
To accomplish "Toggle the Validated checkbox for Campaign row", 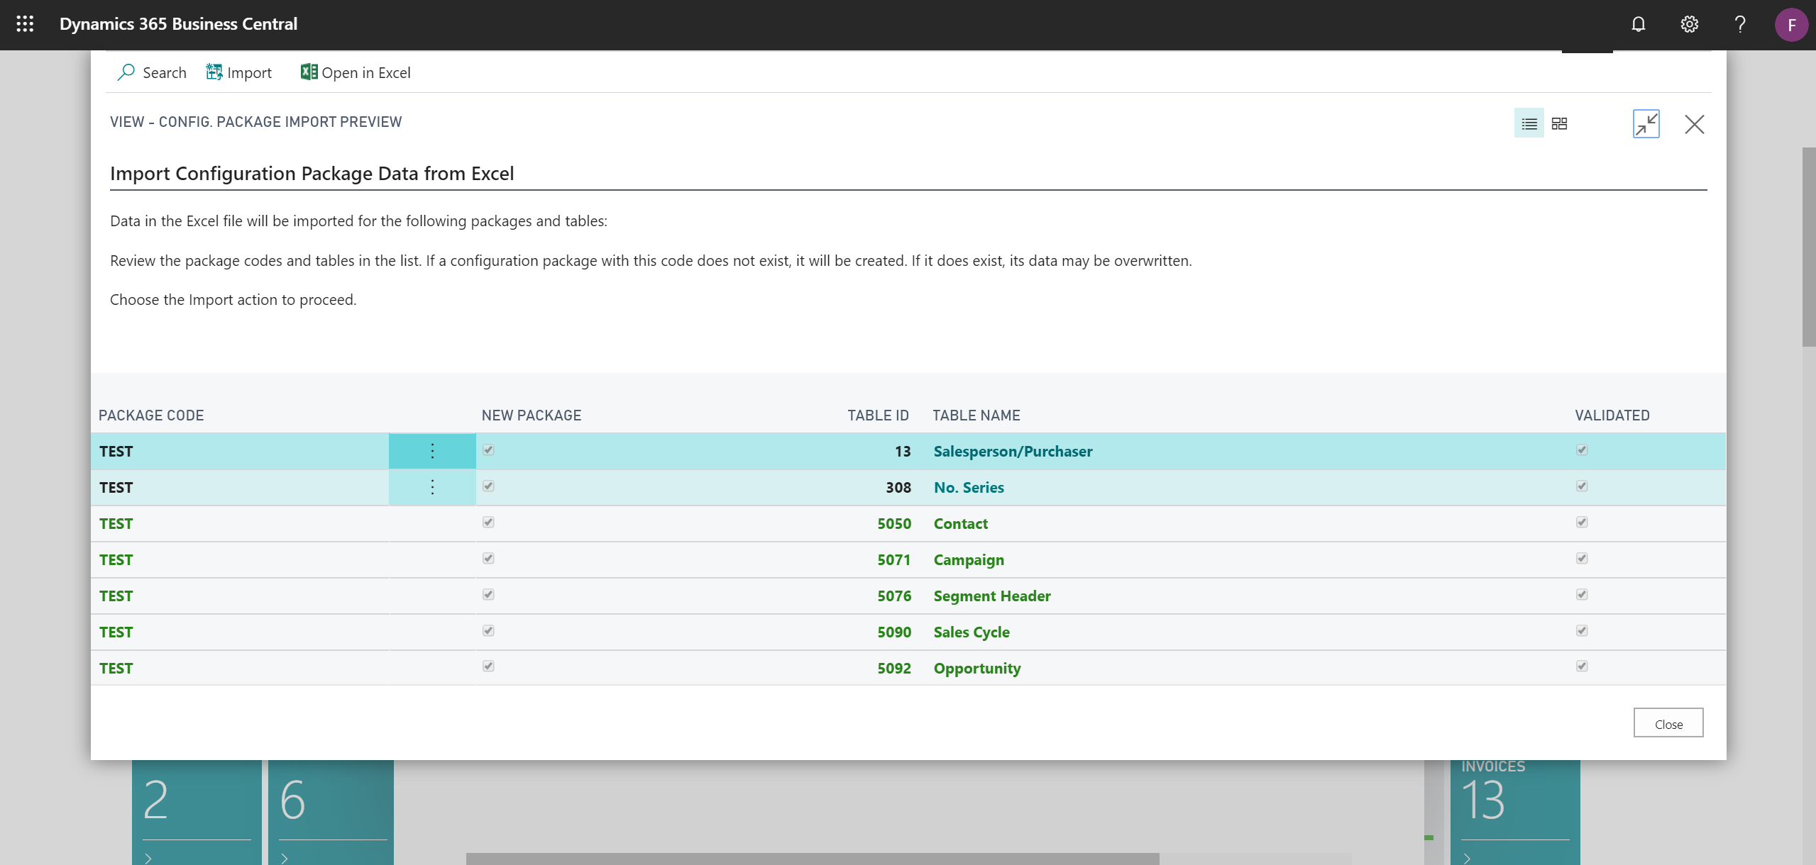I will (x=1582, y=557).
